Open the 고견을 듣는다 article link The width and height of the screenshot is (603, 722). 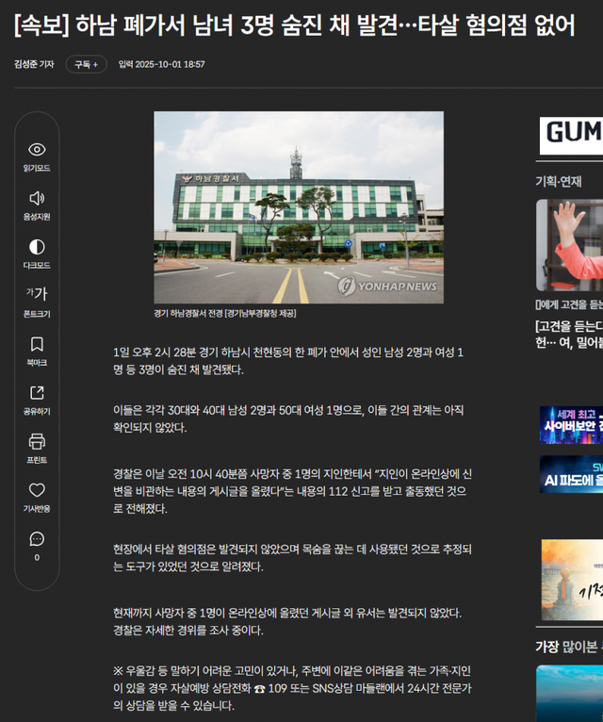click(x=569, y=336)
